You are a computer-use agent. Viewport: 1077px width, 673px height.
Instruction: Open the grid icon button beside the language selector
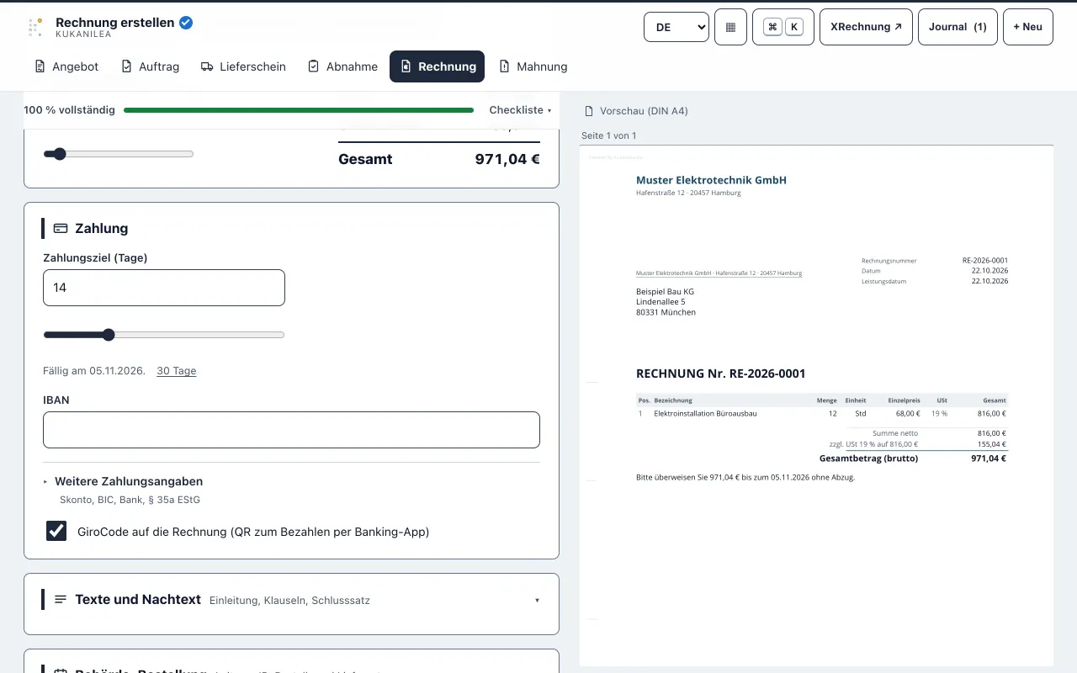pyautogui.click(x=730, y=27)
